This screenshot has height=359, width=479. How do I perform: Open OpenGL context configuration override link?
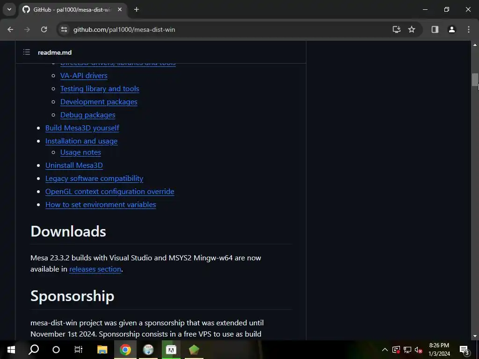point(109,191)
